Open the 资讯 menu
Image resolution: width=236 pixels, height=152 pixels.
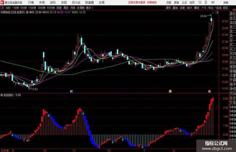click(x=53, y=2)
